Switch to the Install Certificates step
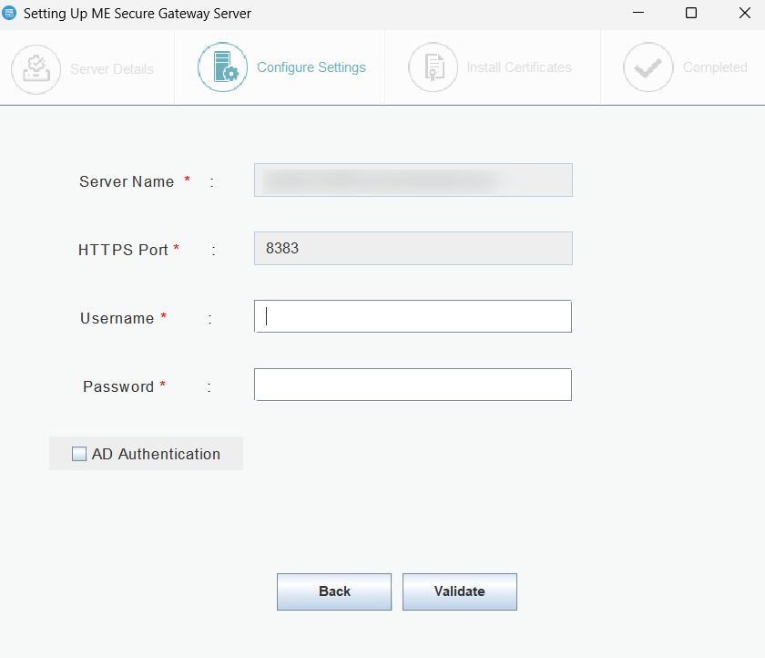This screenshot has width=765, height=658. tap(496, 67)
